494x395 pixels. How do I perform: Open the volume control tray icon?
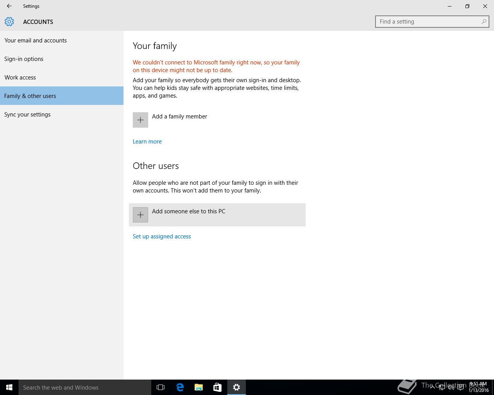point(451,387)
